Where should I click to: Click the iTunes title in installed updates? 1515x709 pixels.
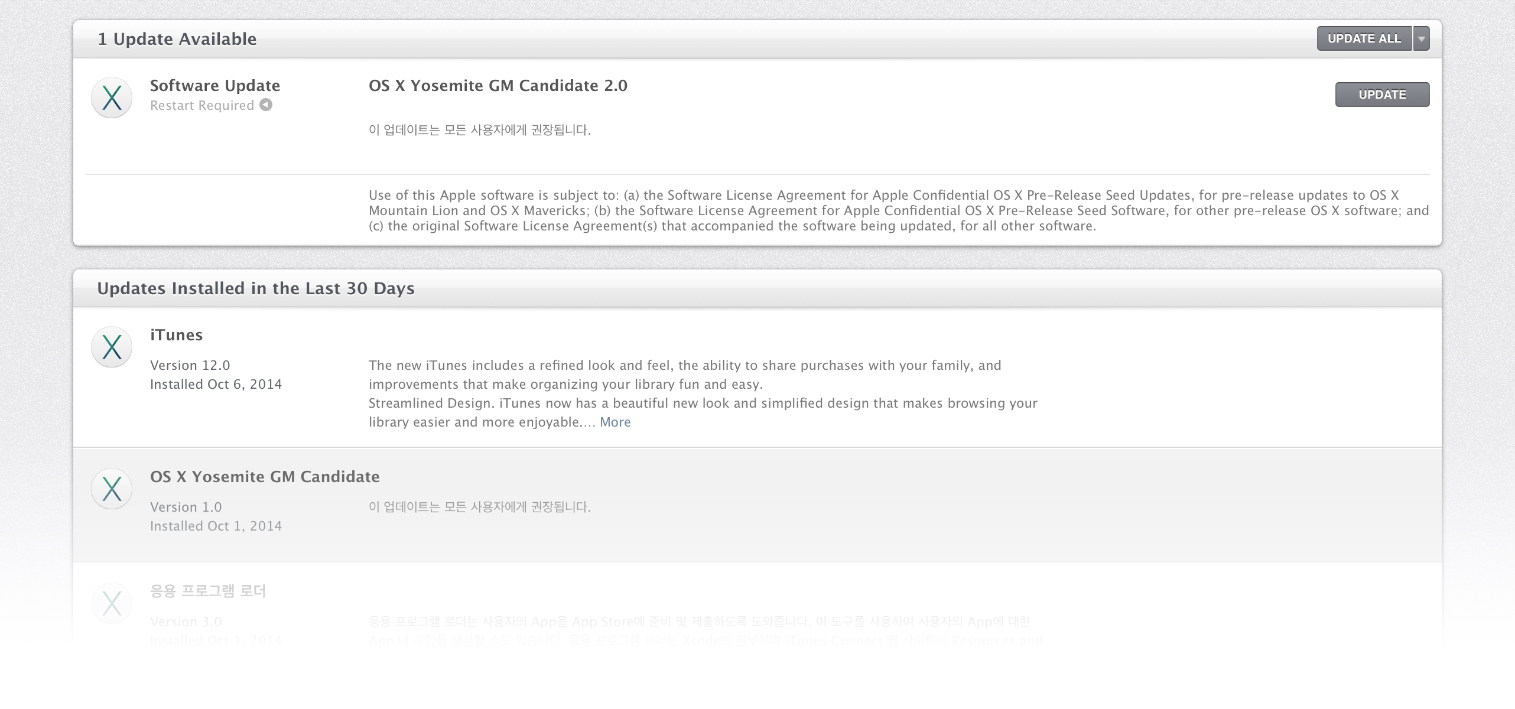pos(176,335)
